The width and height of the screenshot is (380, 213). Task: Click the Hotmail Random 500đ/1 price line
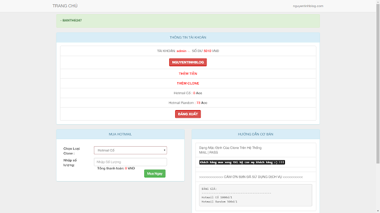219,202
